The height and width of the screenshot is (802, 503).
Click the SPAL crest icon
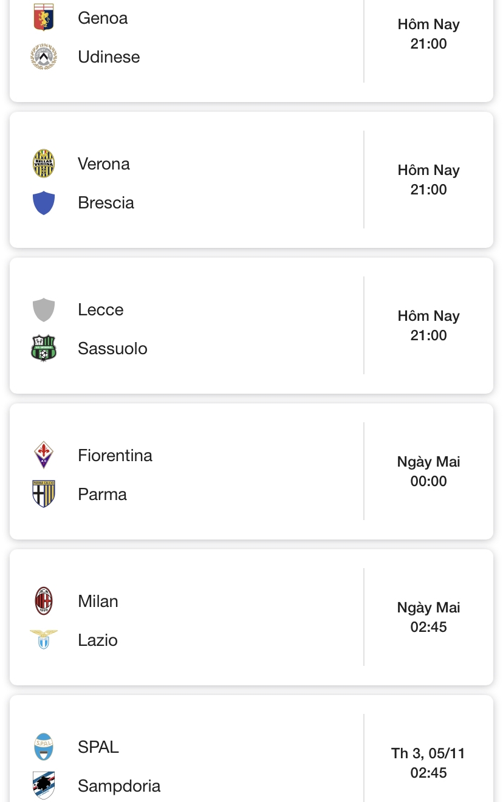tap(44, 747)
